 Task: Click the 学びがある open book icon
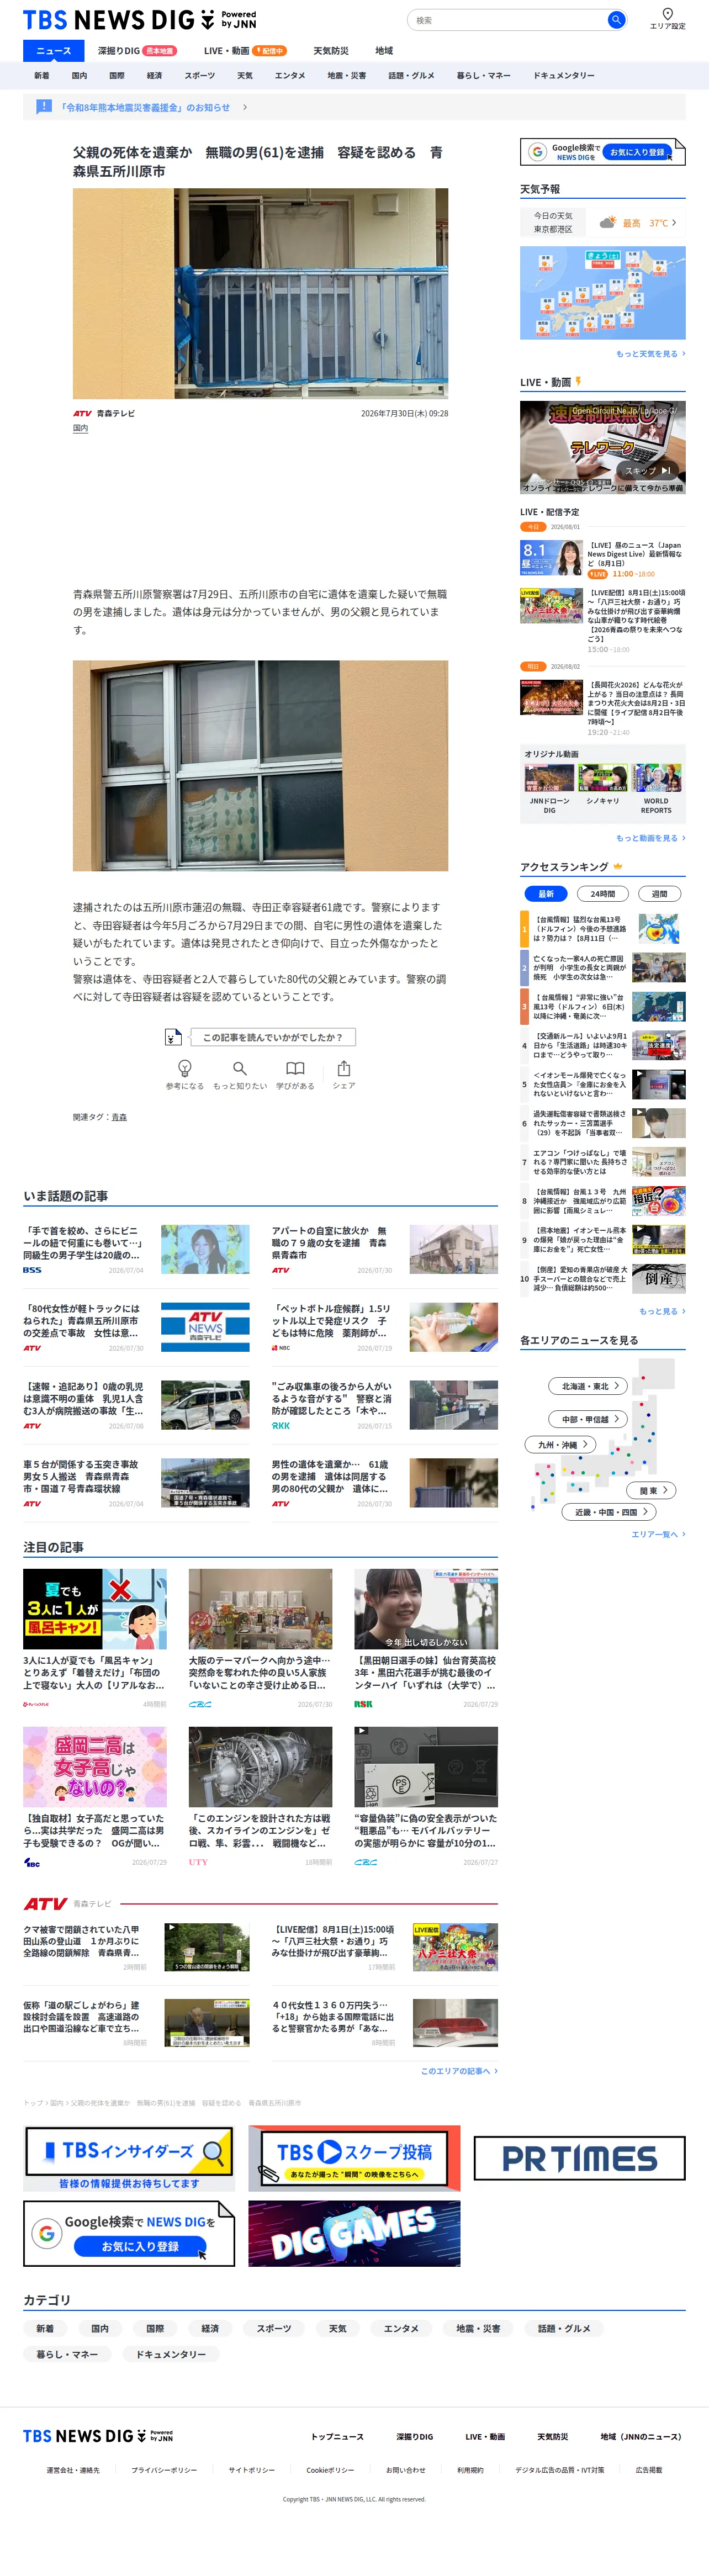click(x=295, y=1068)
